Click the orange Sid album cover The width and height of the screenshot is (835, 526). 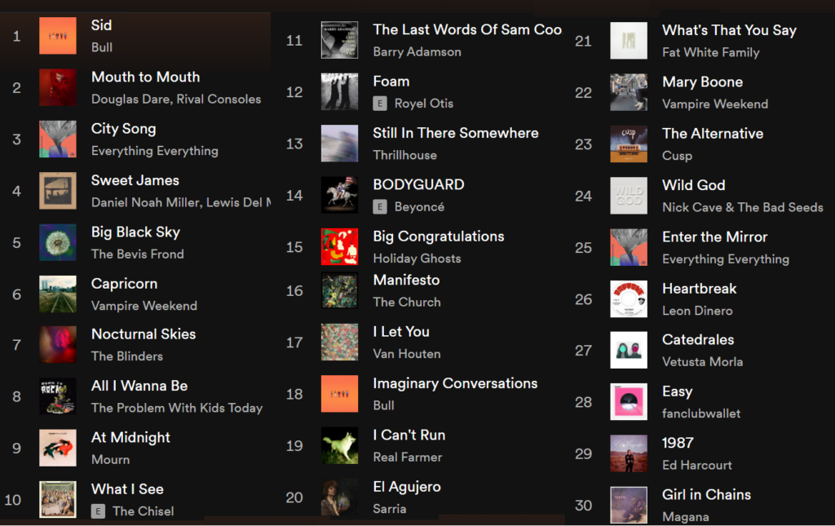click(58, 36)
